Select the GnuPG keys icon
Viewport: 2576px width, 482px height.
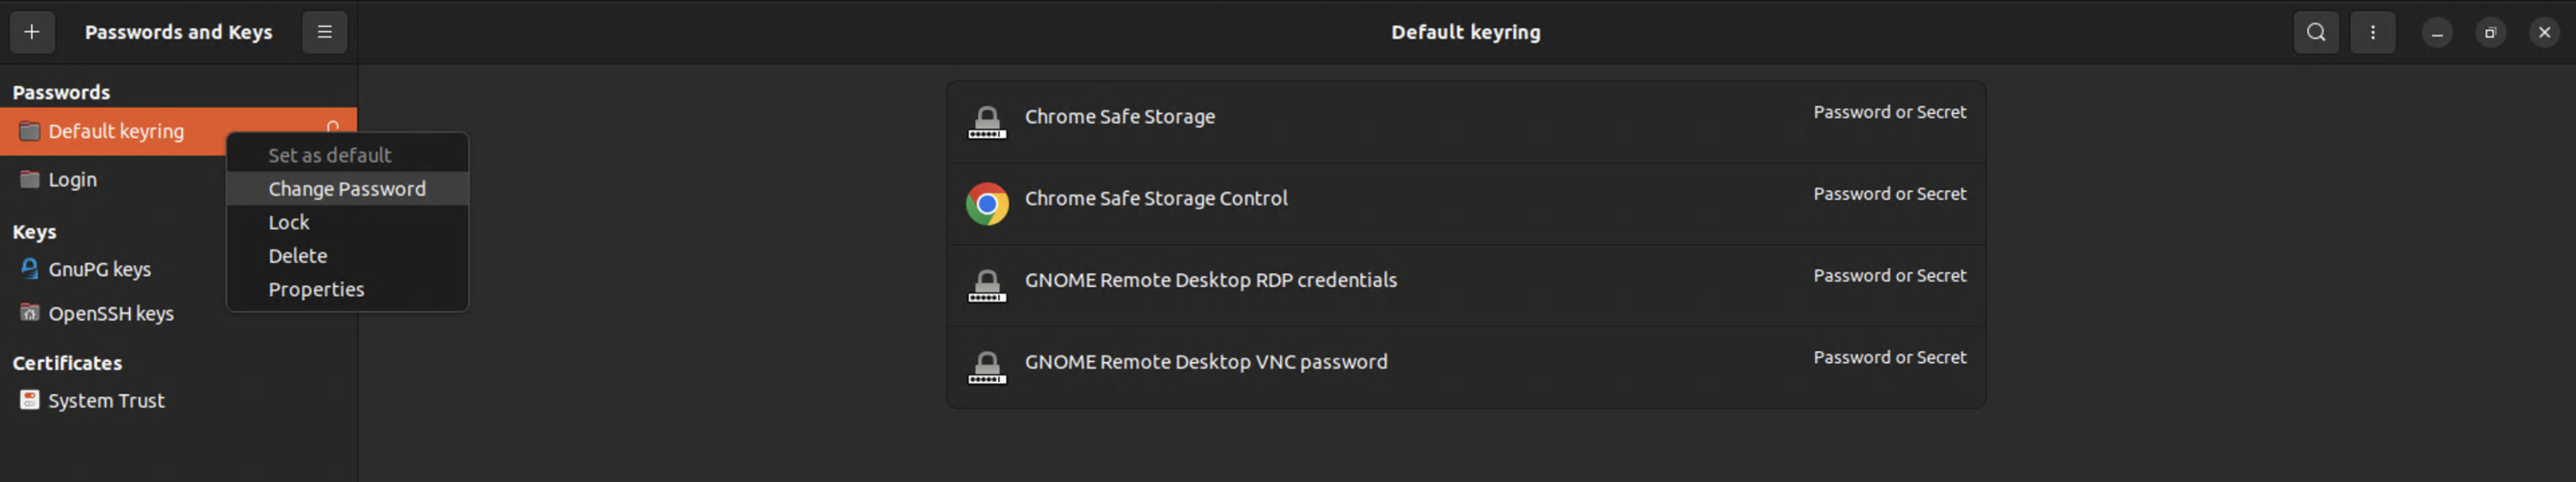[30, 269]
